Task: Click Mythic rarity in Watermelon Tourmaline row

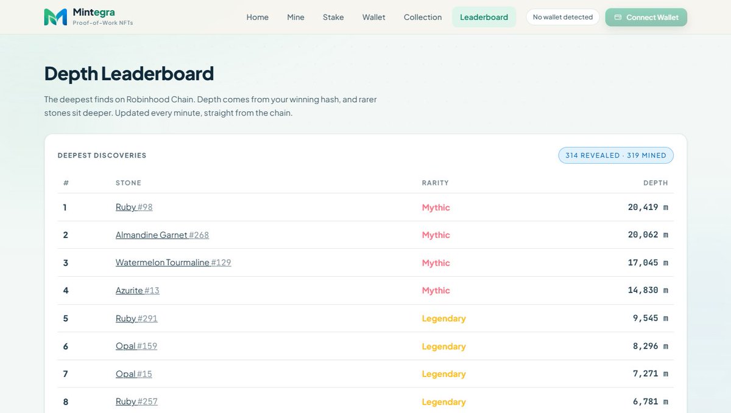Action: [x=436, y=263]
